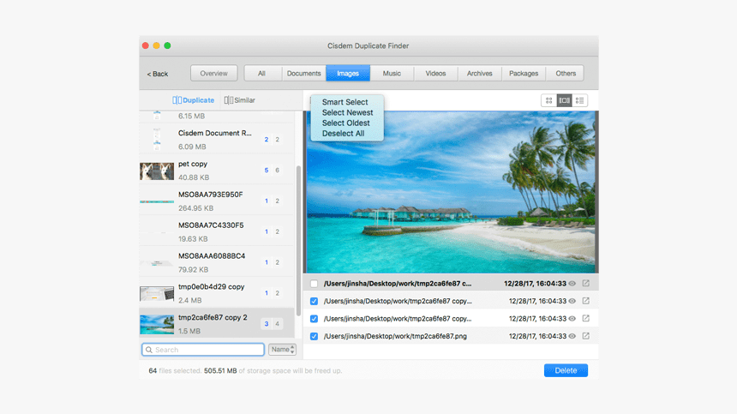Preview eye icon for tmp2ca6fe87.png row
The image size is (737, 414).
tap(572, 336)
